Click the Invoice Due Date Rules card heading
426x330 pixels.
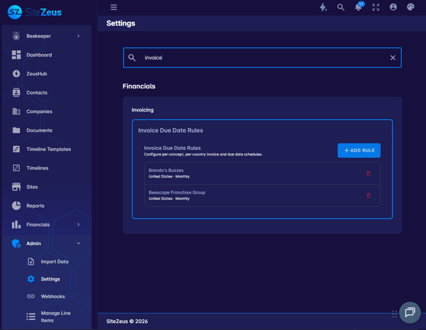point(170,131)
